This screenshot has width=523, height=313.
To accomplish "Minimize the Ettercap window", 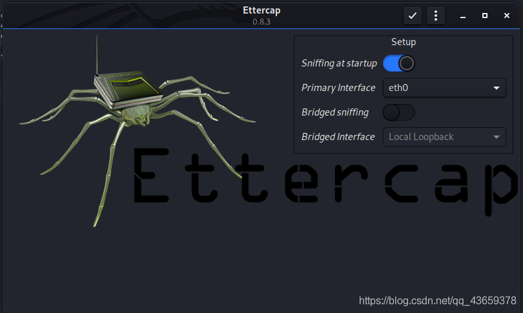I will 462,15.
